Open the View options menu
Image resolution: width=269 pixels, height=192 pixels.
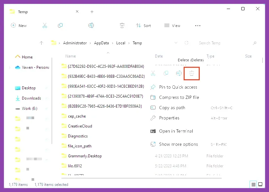tap(172, 26)
